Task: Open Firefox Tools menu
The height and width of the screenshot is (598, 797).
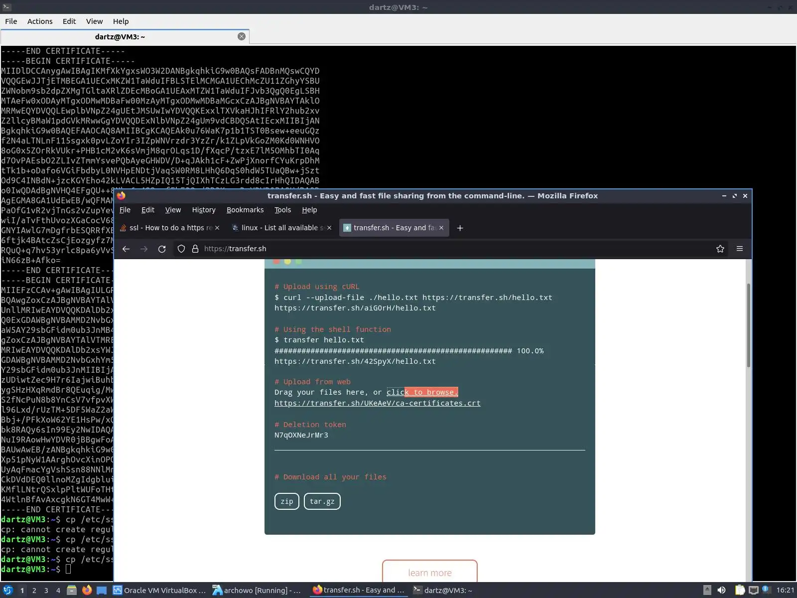Action: coord(282,210)
